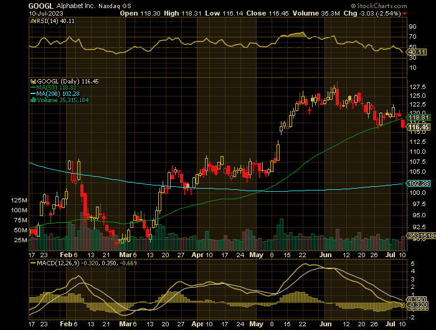Viewport: 436px width, 330px height.
Task: Click the 90 level on RSI axis
Action: pyautogui.click(x=412, y=27)
